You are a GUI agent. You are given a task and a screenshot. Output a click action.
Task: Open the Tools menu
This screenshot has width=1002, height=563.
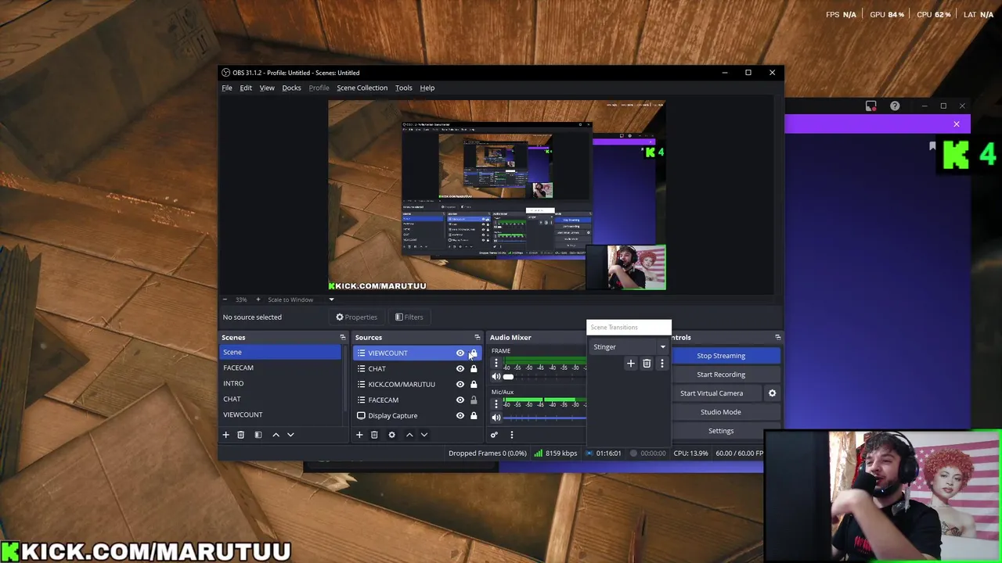pos(403,88)
